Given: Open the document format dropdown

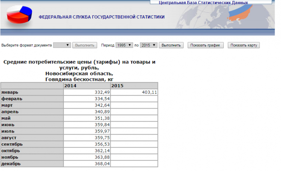Looking at the screenshot, I should pyautogui.click(x=62, y=45).
